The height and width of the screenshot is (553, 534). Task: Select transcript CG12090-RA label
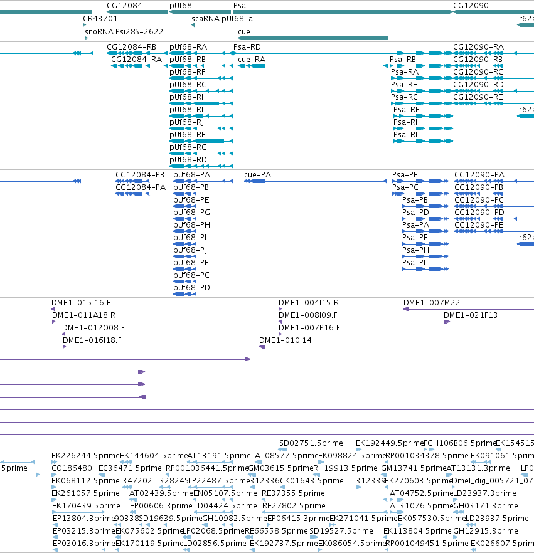[479, 47]
